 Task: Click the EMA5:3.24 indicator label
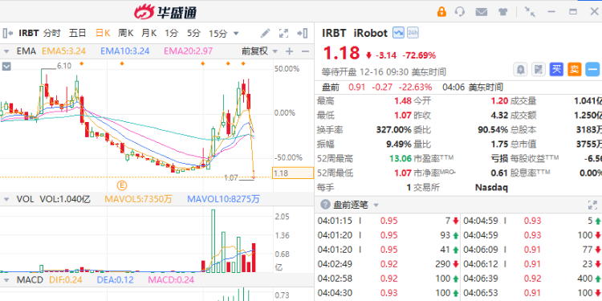[x=64, y=51]
